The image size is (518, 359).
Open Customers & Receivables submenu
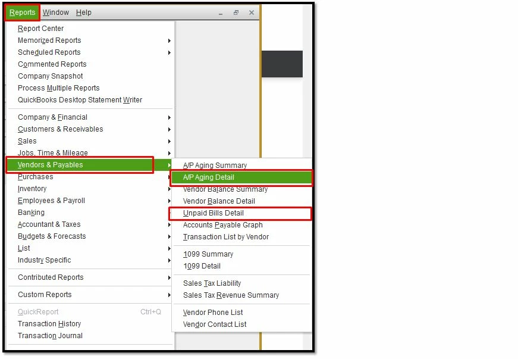point(90,129)
